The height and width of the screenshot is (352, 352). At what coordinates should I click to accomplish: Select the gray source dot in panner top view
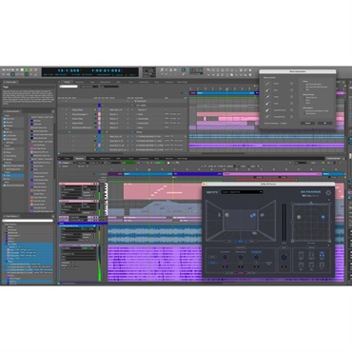pyautogui.click(x=299, y=217)
